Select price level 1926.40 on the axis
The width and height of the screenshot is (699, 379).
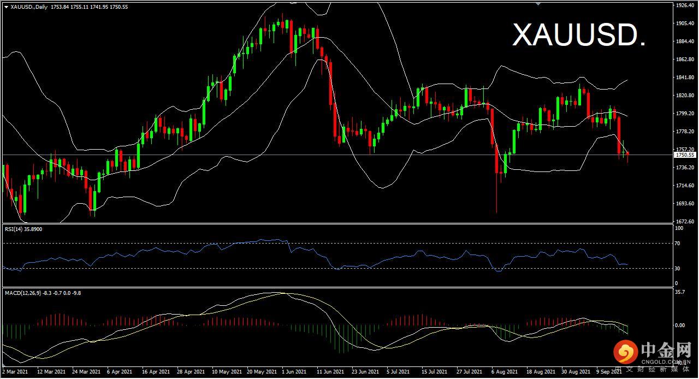coord(684,5)
